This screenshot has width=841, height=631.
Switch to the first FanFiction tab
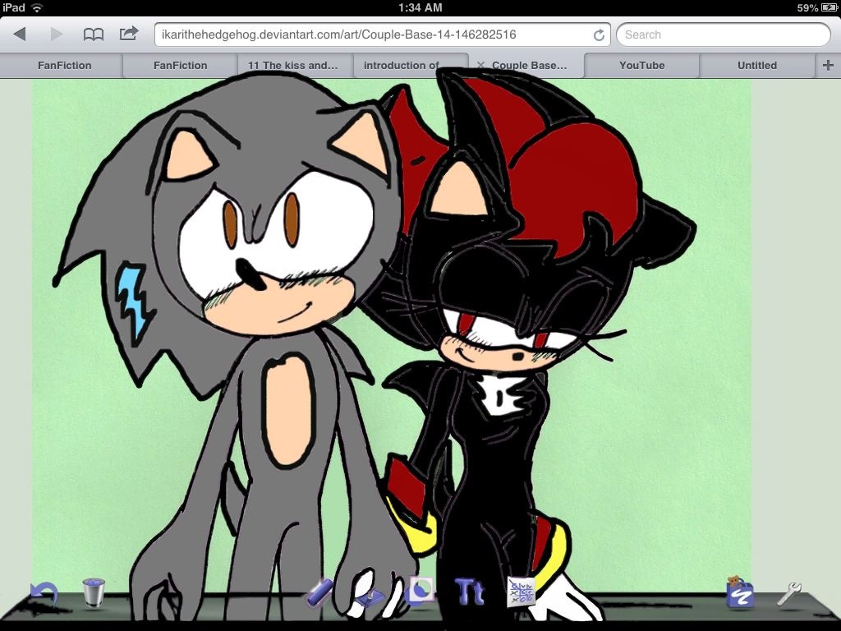click(x=64, y=66)
